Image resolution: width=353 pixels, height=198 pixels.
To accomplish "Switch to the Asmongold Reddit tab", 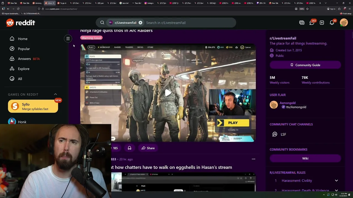I will click(37, 3).
